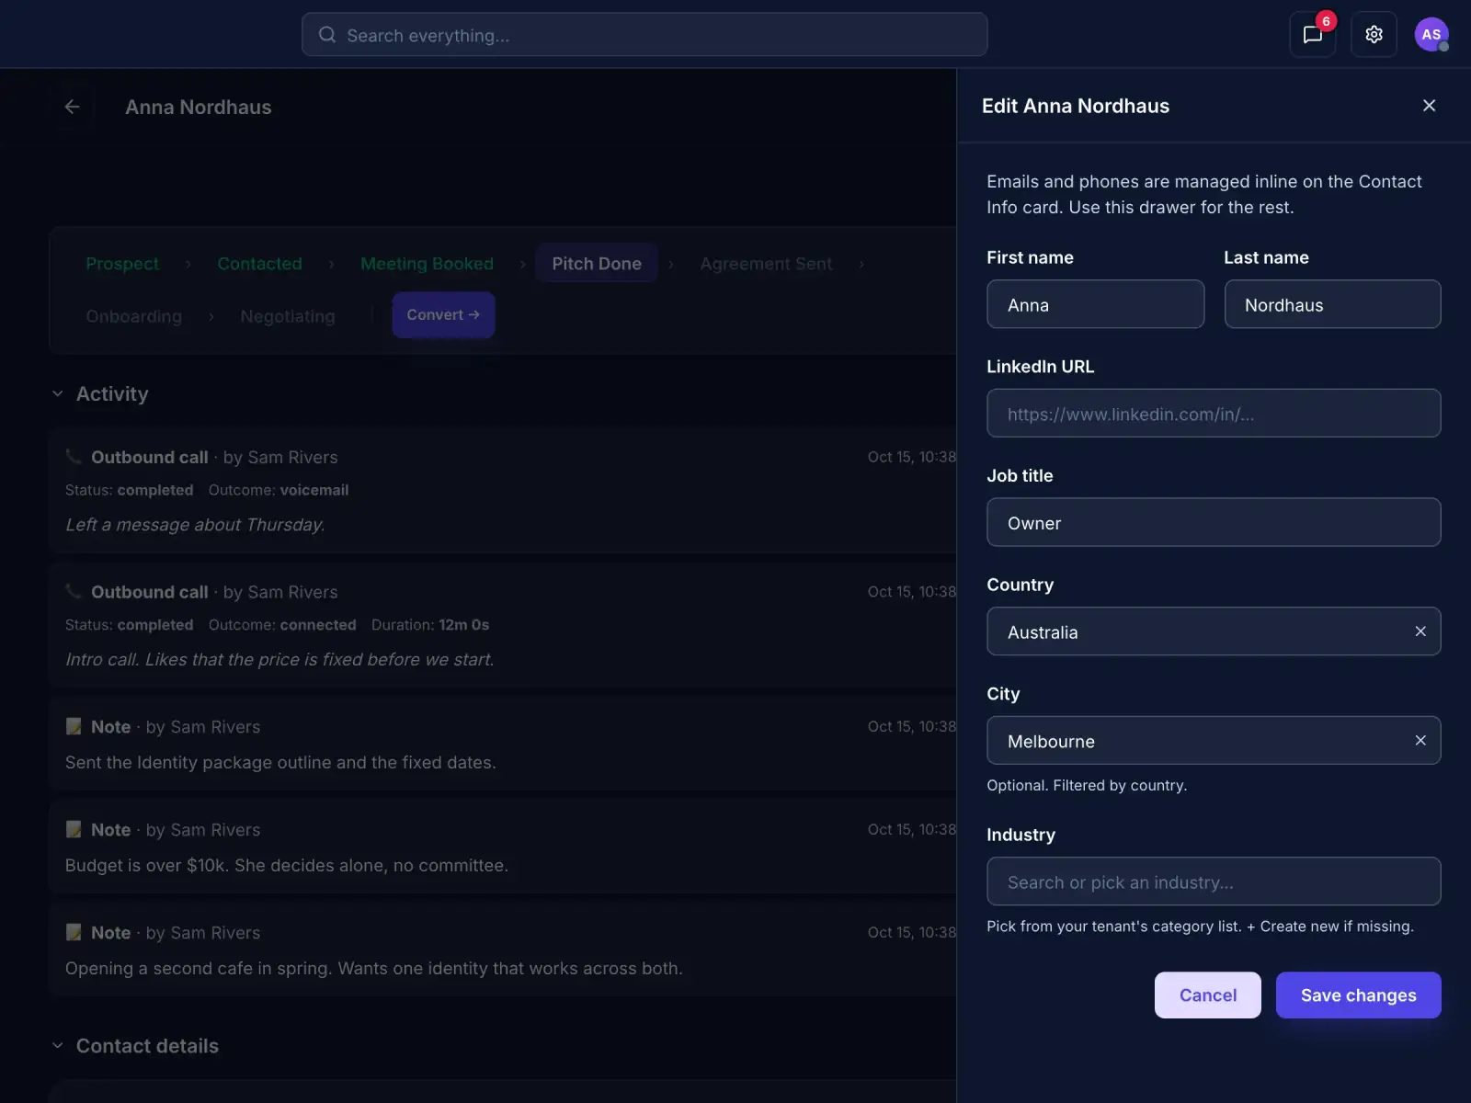The height and width of the screenshot is (1103, 1471).
Task: Open the settings gear icon
Action: click(1374, 35)
